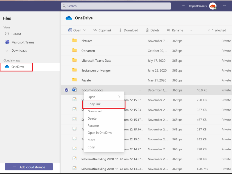
Task: Click image icon of the 342 KB file
Action: click(x=74, y=139)
